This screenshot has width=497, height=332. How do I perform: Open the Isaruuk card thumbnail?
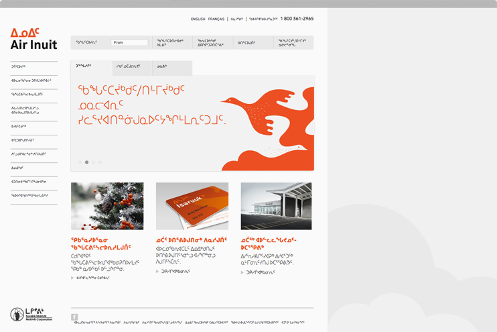tap(192, 206)
